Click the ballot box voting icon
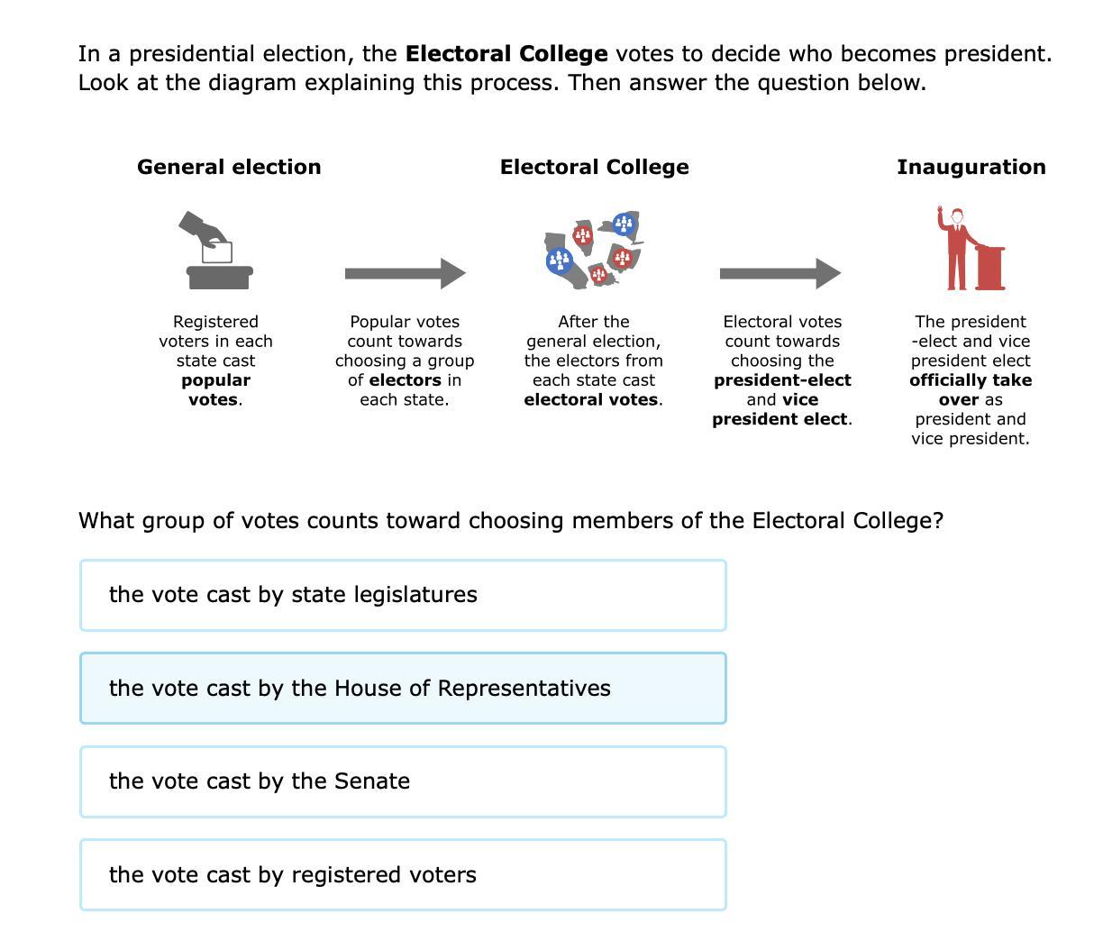This screenshot has width=1094, height=941. click(216, 251)
